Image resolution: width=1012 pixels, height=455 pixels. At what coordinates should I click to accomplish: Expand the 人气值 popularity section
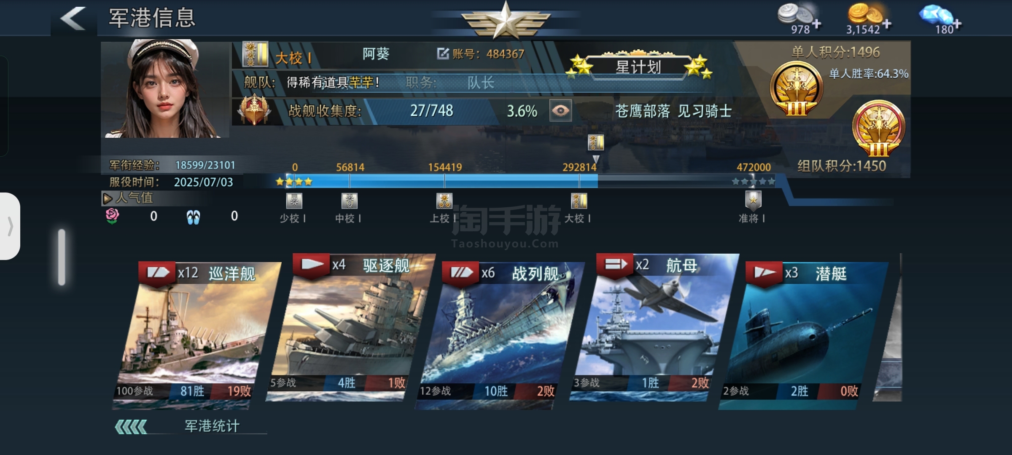tap(127, 198)
